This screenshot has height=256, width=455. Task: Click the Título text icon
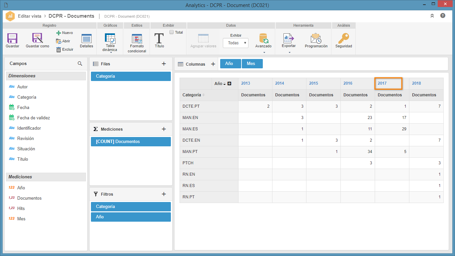[x=159, y=38]
